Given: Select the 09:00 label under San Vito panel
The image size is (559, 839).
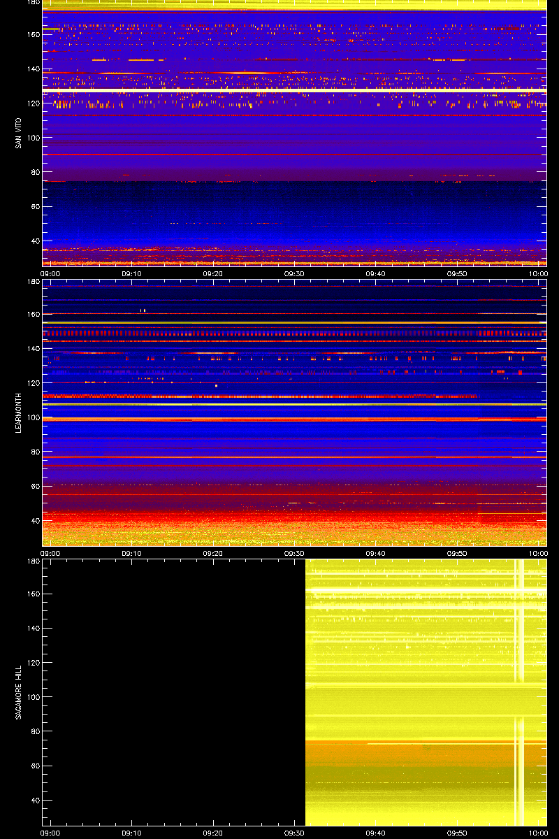Looking at the screenshot, I should coord(50,274).
